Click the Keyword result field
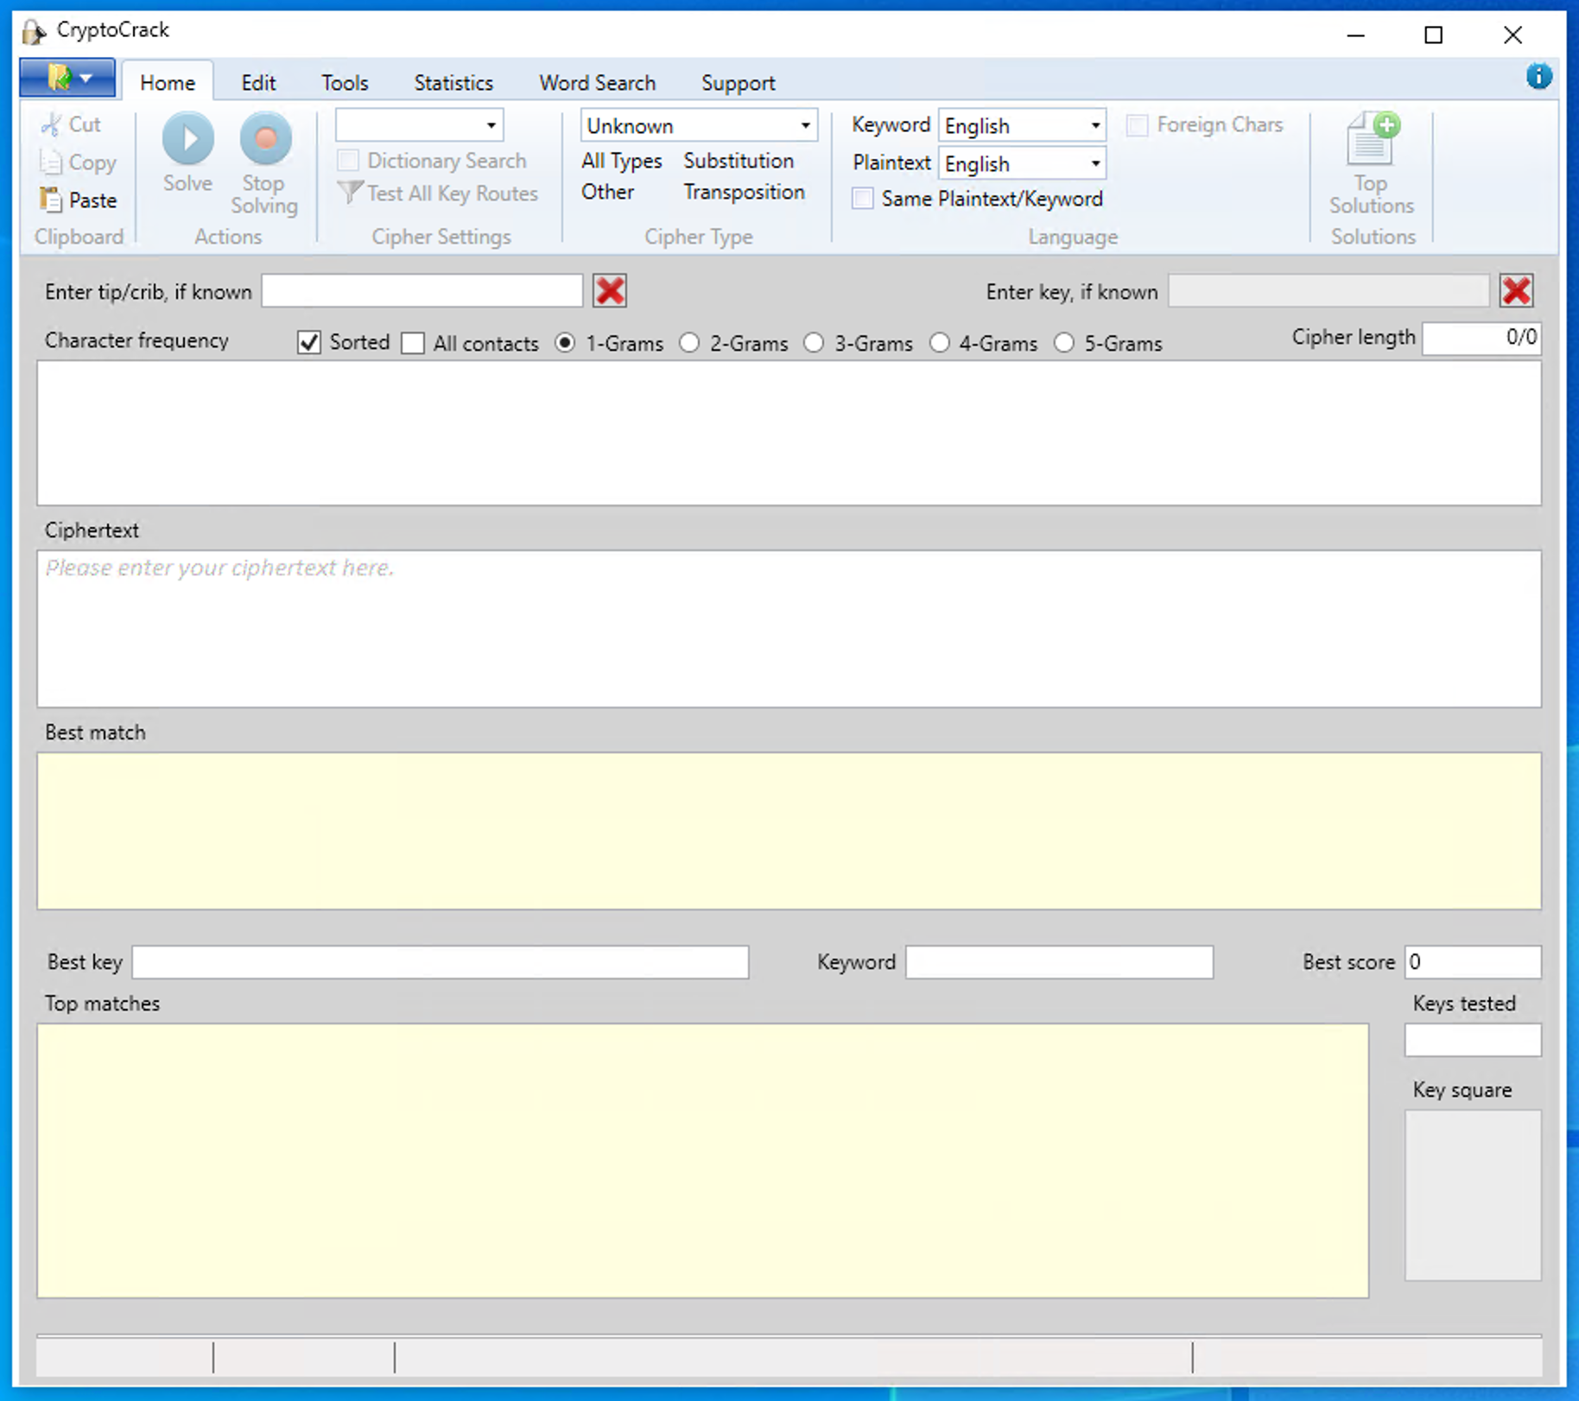The image size is (1579, 1401). [x=1059, y=962]
